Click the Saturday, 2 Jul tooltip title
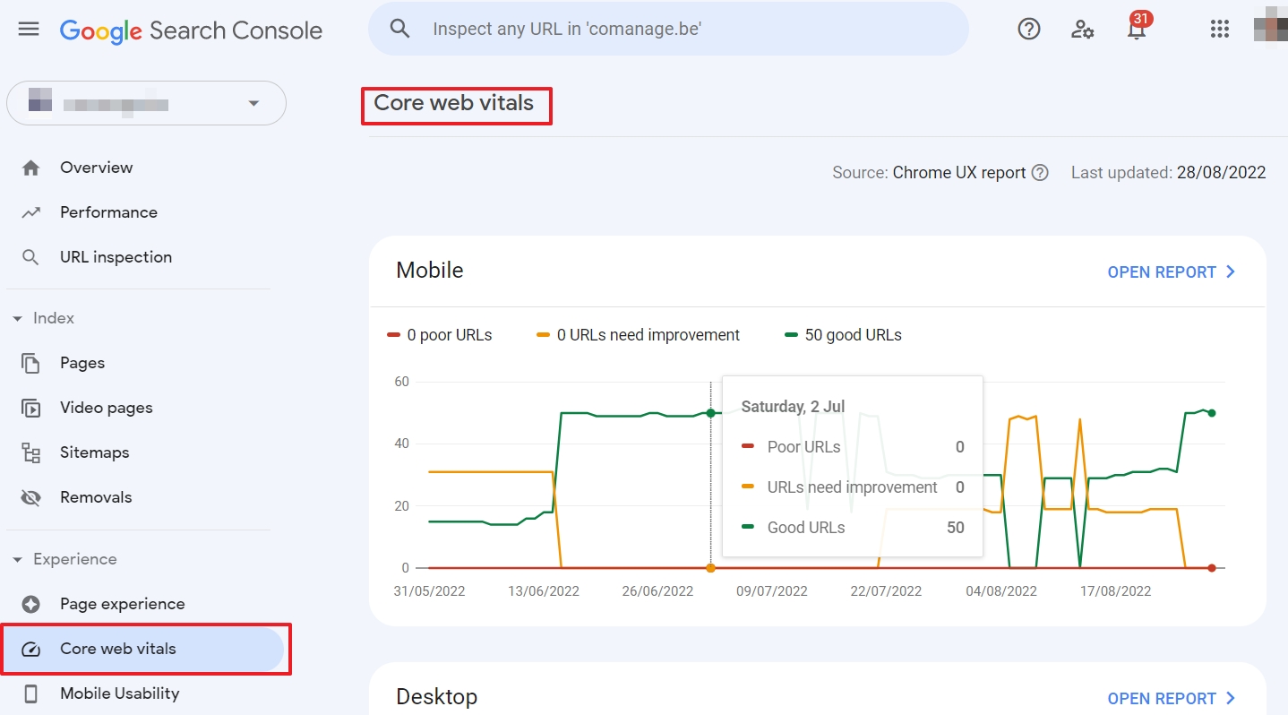This screenshot has width=1288, height=715. 793,407
